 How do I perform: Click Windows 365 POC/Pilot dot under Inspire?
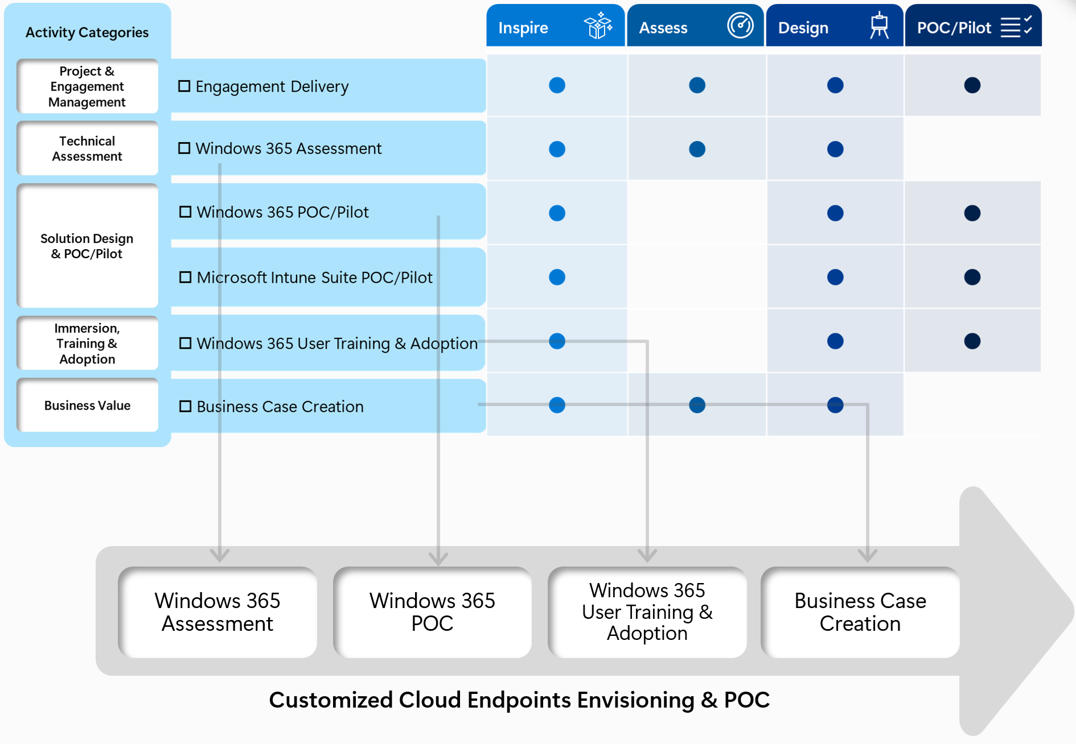pos(557,213)
